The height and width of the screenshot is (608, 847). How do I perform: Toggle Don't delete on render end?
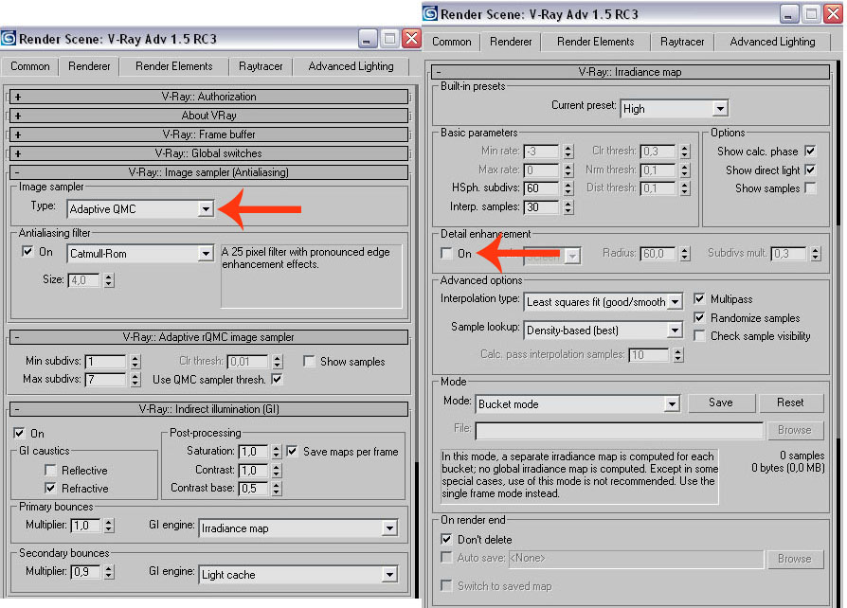[x=446, y=539]
